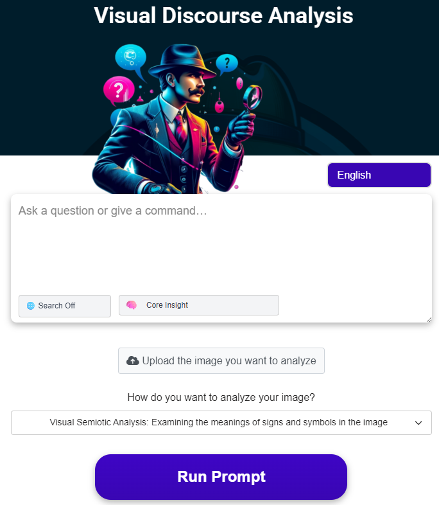Open the English language selector
439x505 pixels.
(379, 175)
